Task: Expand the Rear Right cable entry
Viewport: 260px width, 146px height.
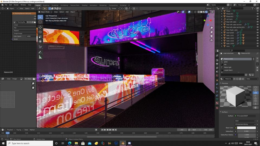Action: pos(222,30)
